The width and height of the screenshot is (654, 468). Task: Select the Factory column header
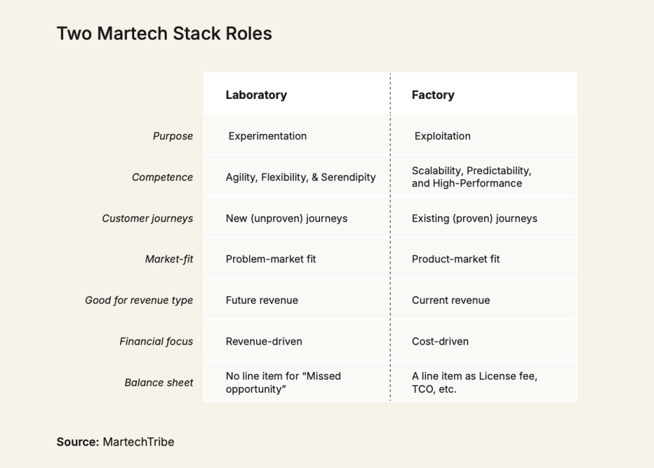click(433, 95)
